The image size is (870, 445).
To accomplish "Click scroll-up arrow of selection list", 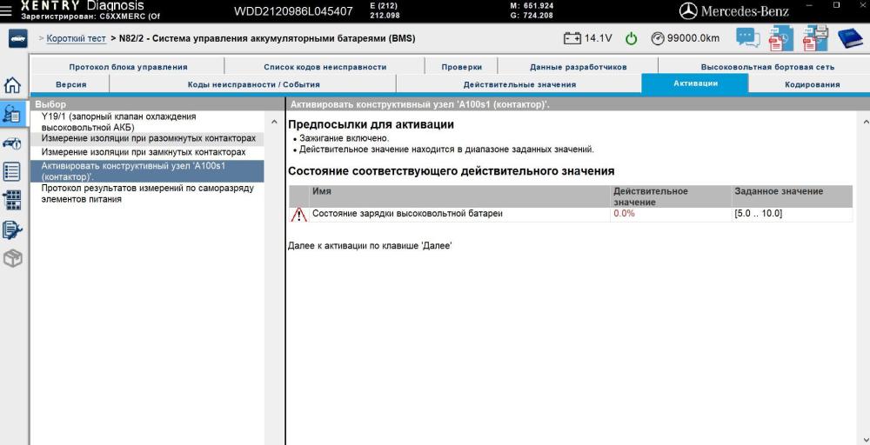I will point(274,122).
